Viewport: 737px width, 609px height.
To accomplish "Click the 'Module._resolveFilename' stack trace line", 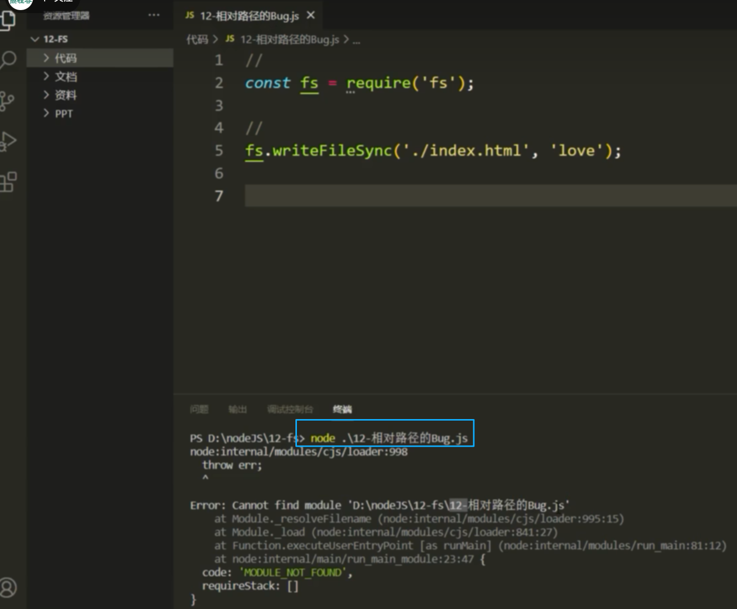I will [419, 519].
